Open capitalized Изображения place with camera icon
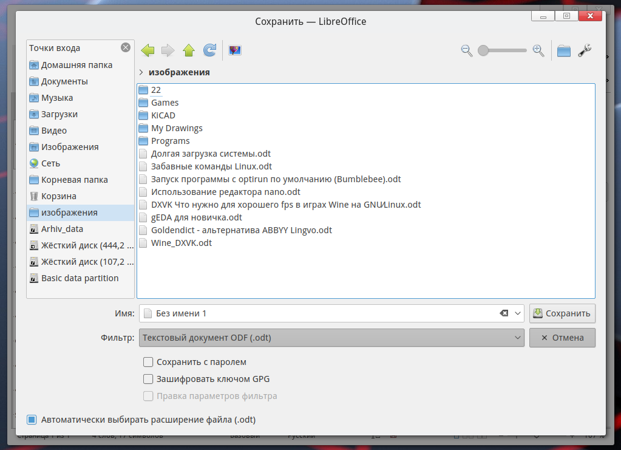The image size is (621, 450). 80,147
